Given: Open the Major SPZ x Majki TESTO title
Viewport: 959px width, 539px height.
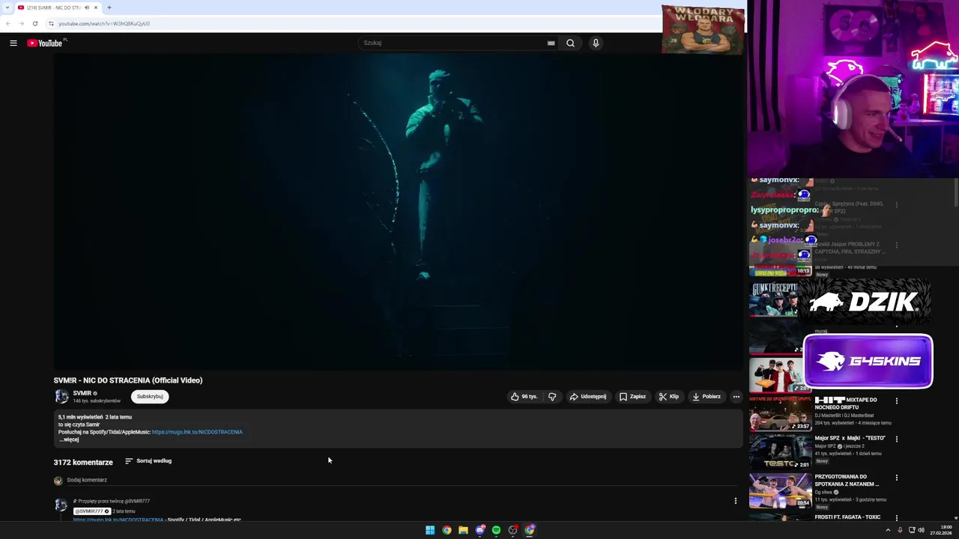Looking at the screenshot, I should click(x=850, y=438).
